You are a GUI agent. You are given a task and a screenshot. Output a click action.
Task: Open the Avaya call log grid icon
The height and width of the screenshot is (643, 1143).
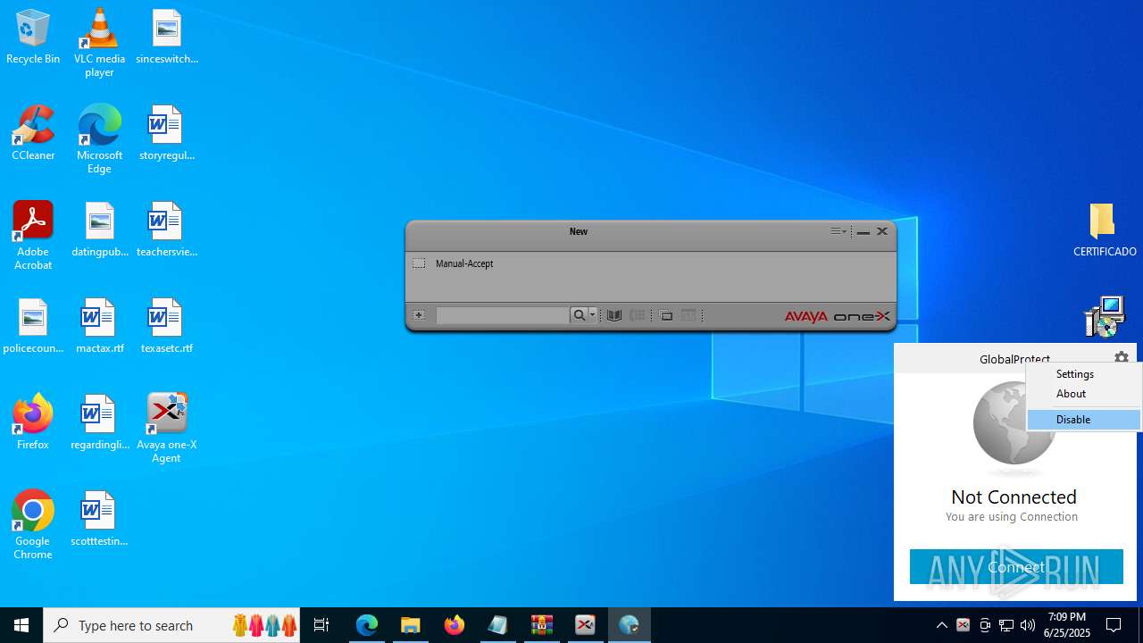(x=637, y=315)
